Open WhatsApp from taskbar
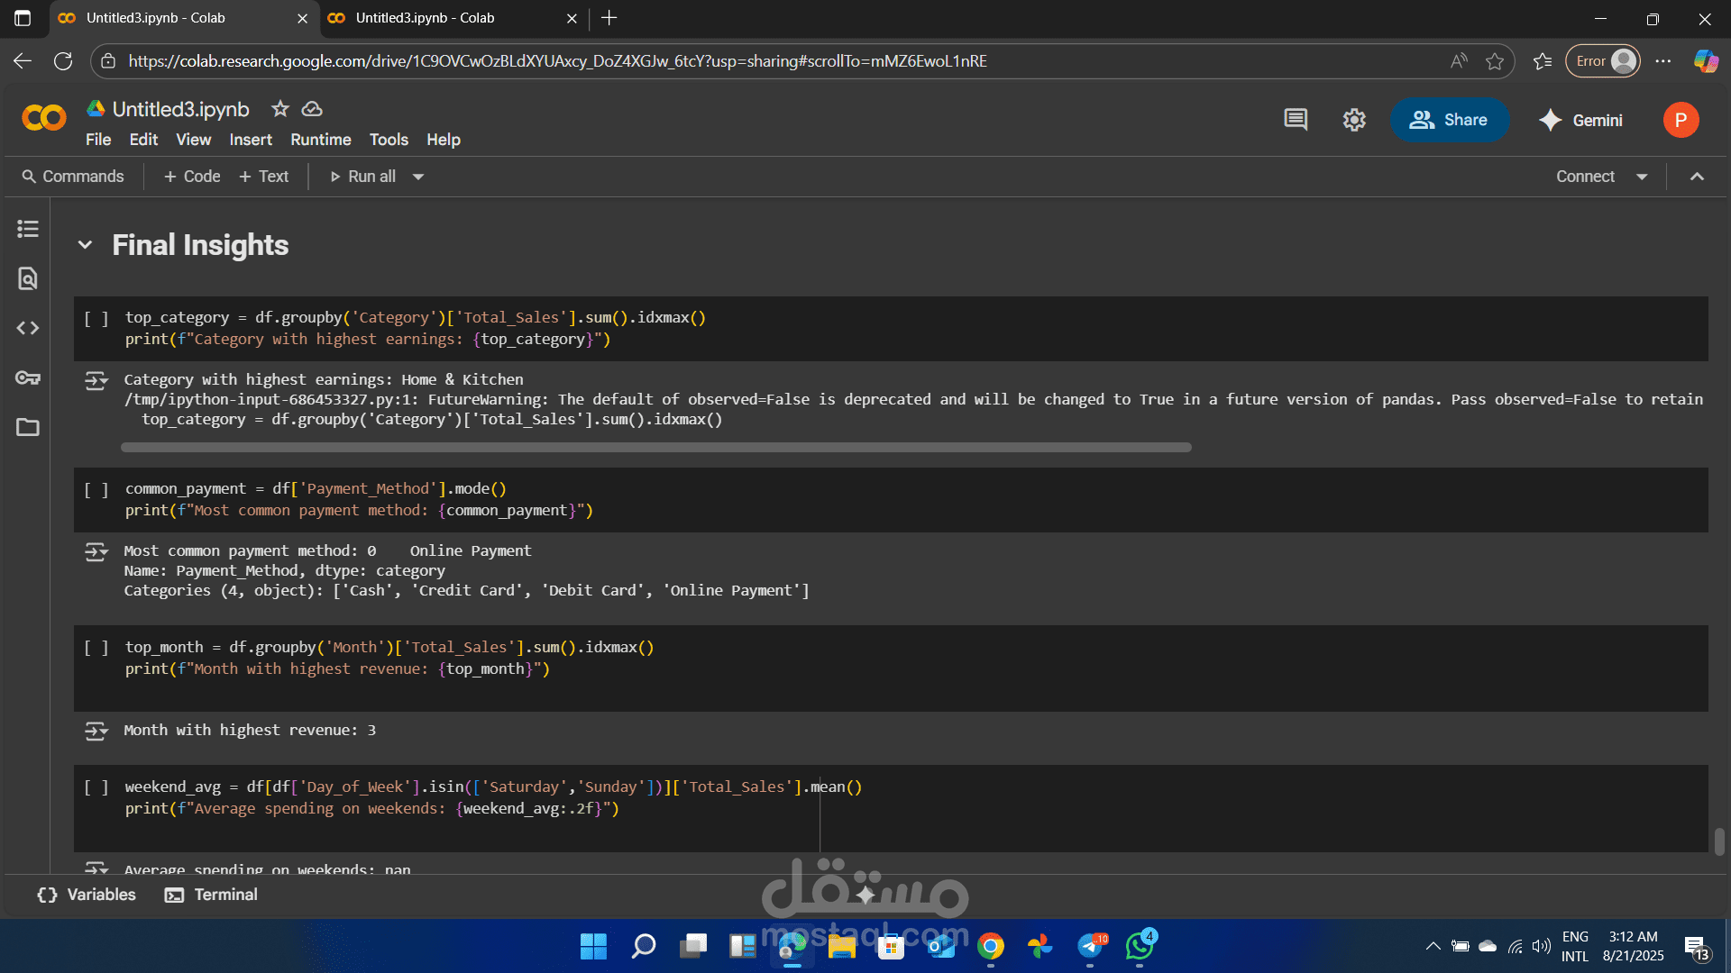The width and height of the screenshot is (1731, 973). pos(1140,946)
